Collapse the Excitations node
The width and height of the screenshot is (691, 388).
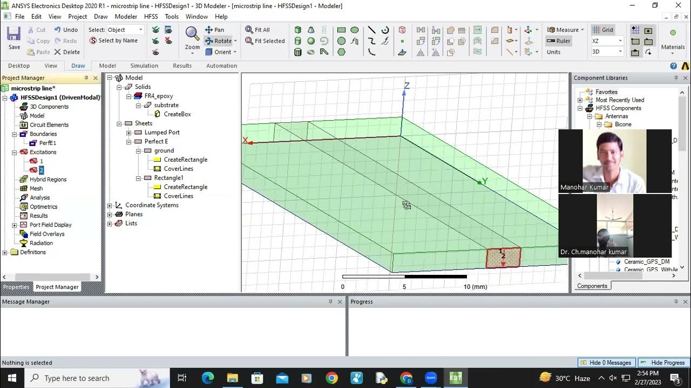[x=15, y=153]
